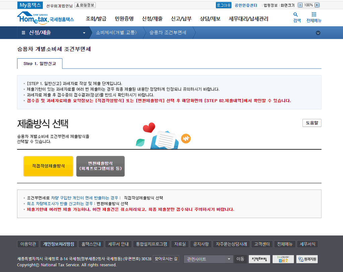Open the 자주묻는상담사례 footer link

(x=231, y=244)
